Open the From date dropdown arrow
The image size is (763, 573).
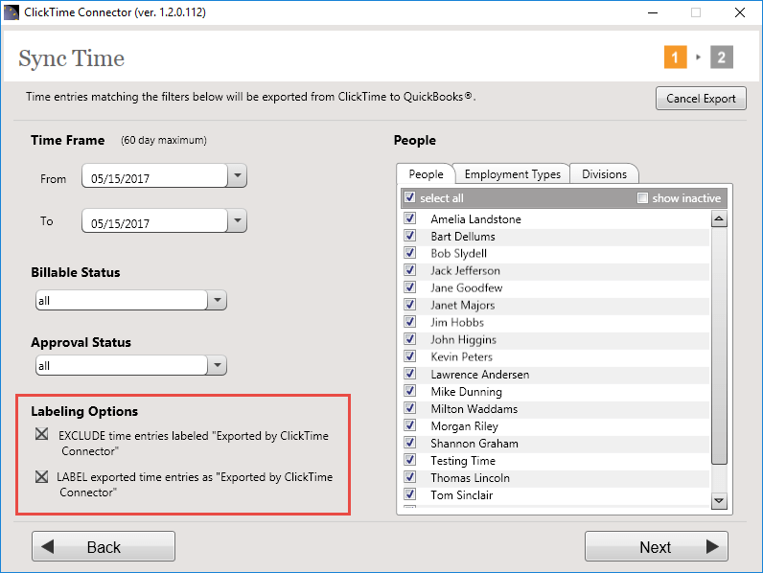point(238,175)
